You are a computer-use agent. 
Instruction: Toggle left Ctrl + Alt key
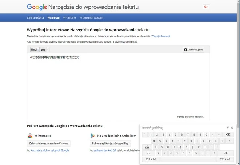(x=151, y=159)
